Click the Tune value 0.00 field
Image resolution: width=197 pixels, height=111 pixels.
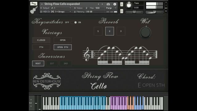coord(136,7)
